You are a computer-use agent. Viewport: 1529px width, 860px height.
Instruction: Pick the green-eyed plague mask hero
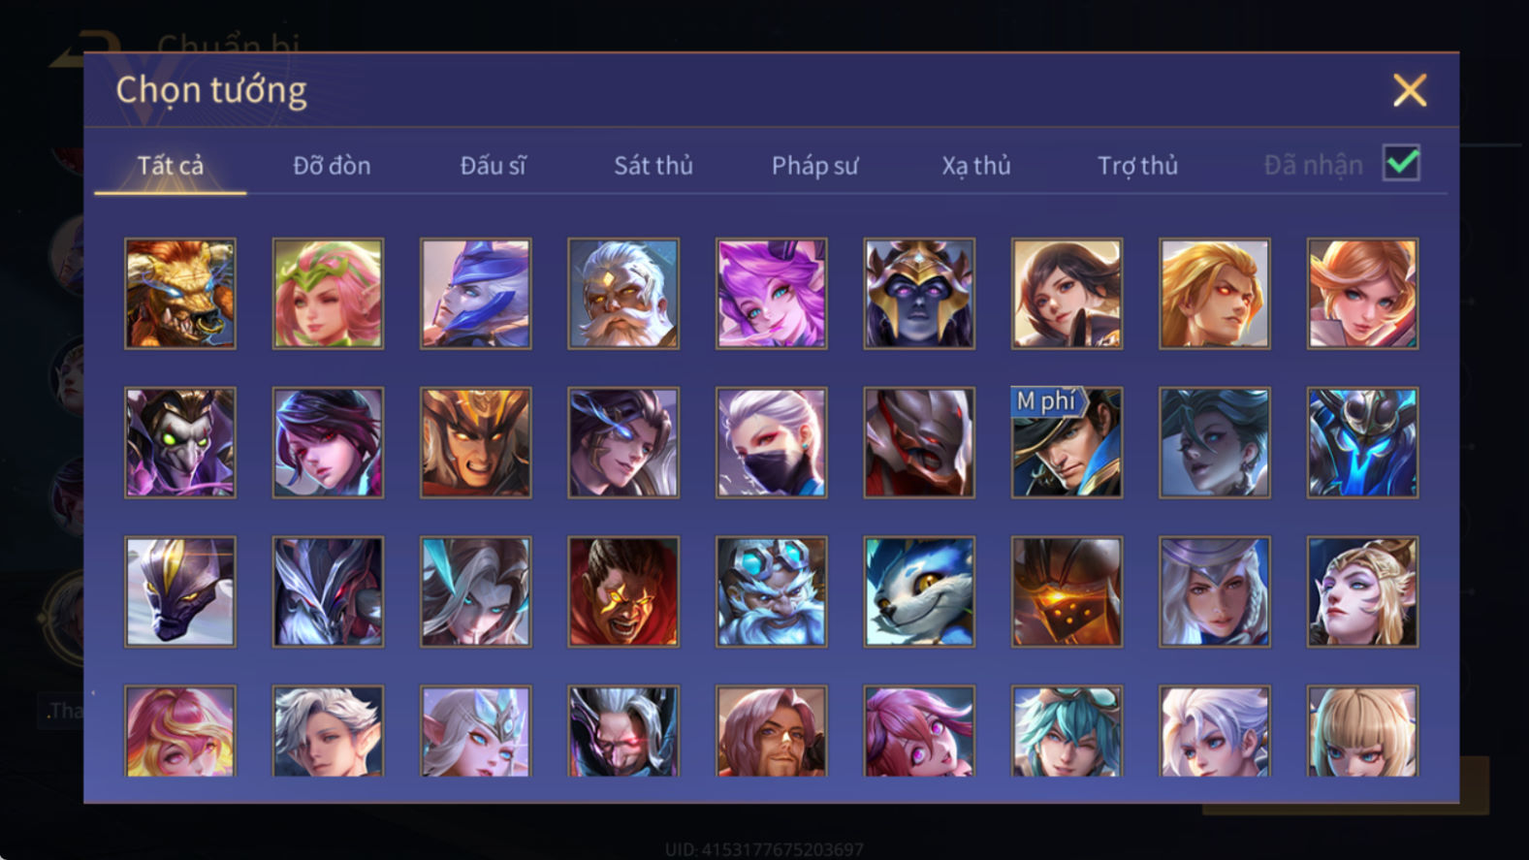[180, 443]
